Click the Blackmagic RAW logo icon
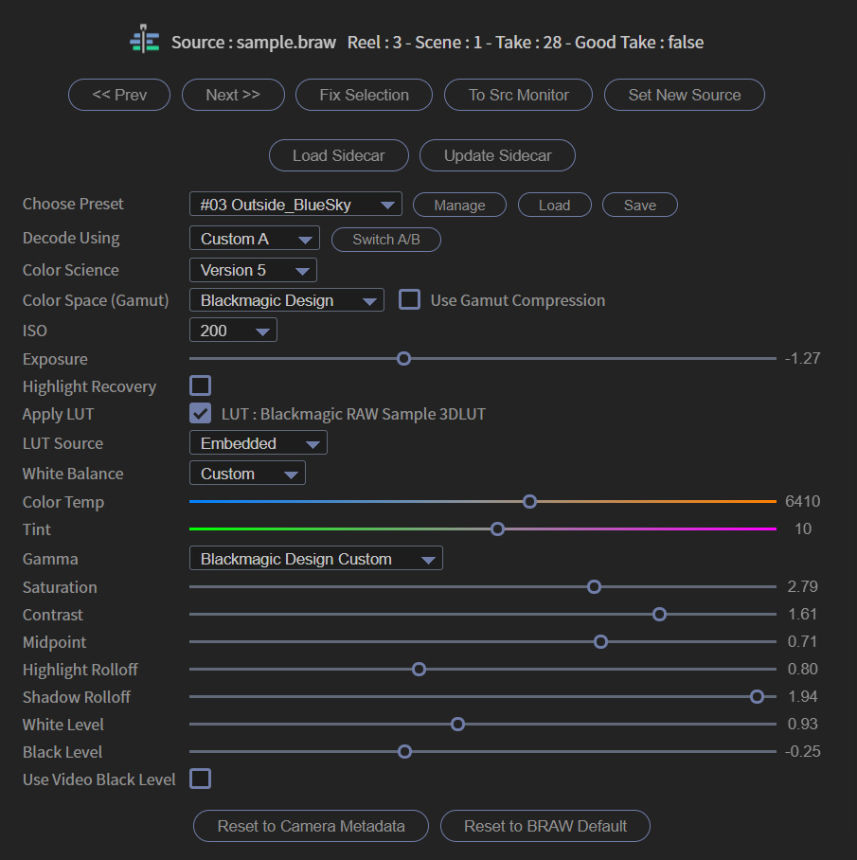 pos(144,41)
